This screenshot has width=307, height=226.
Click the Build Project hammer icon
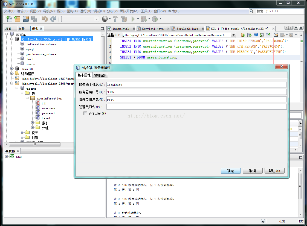click(x=115, y=19)
